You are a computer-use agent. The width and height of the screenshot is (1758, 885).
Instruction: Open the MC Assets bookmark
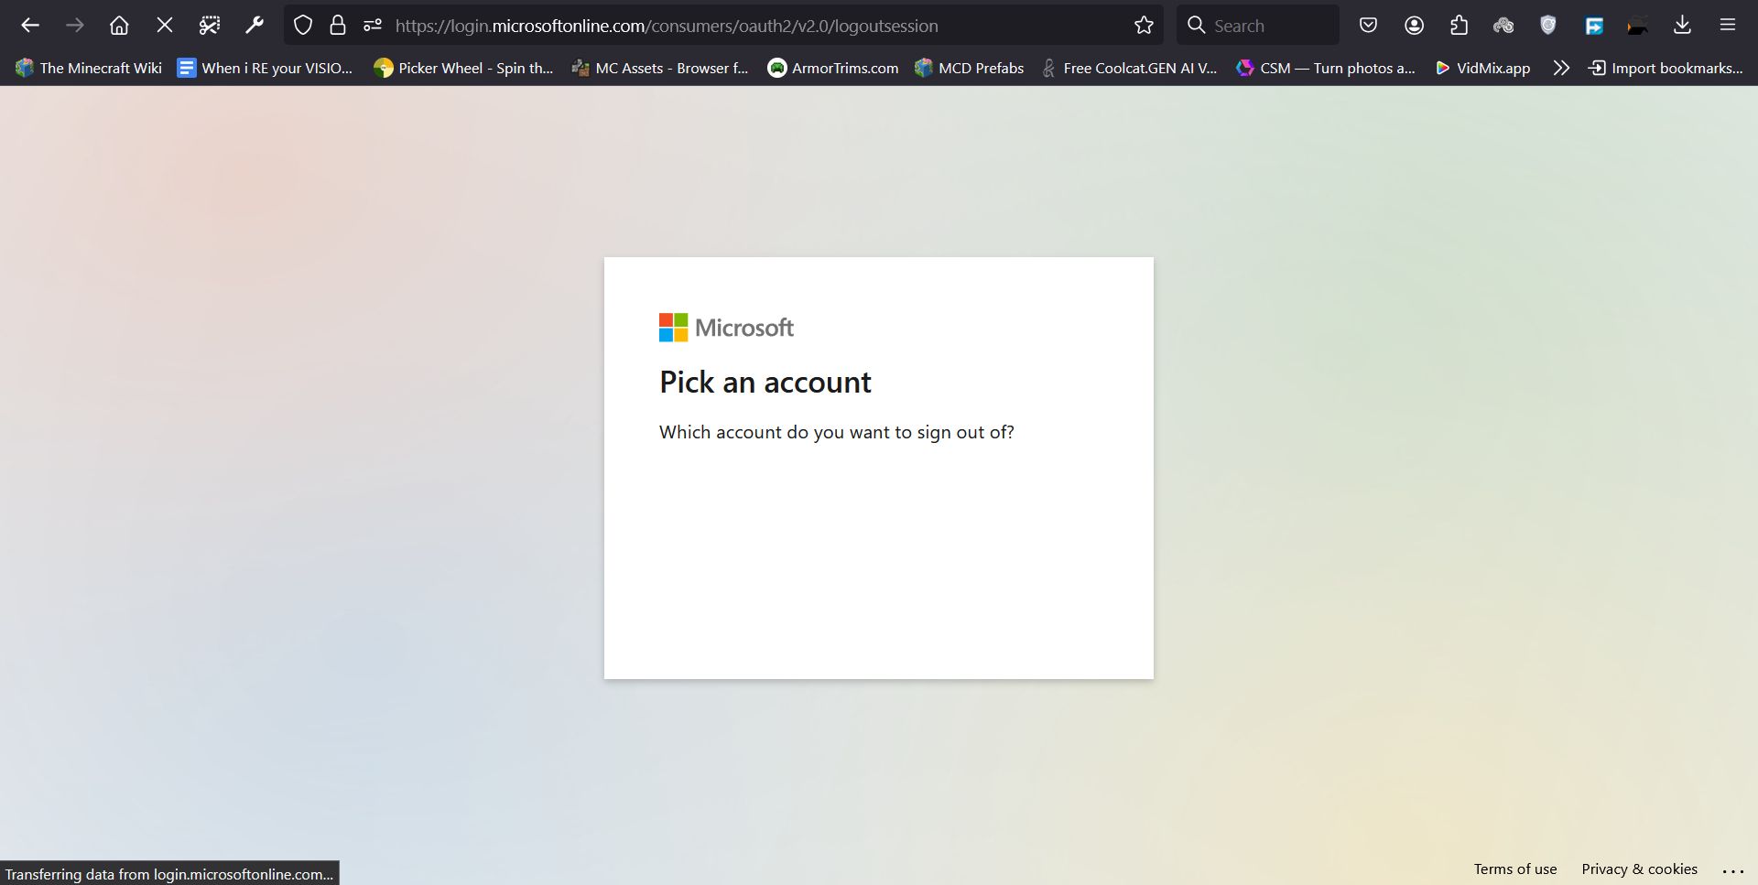tap(659, 68)
